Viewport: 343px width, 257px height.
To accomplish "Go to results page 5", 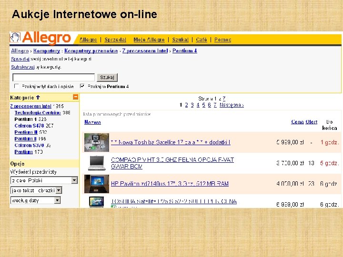I will 204,105.
